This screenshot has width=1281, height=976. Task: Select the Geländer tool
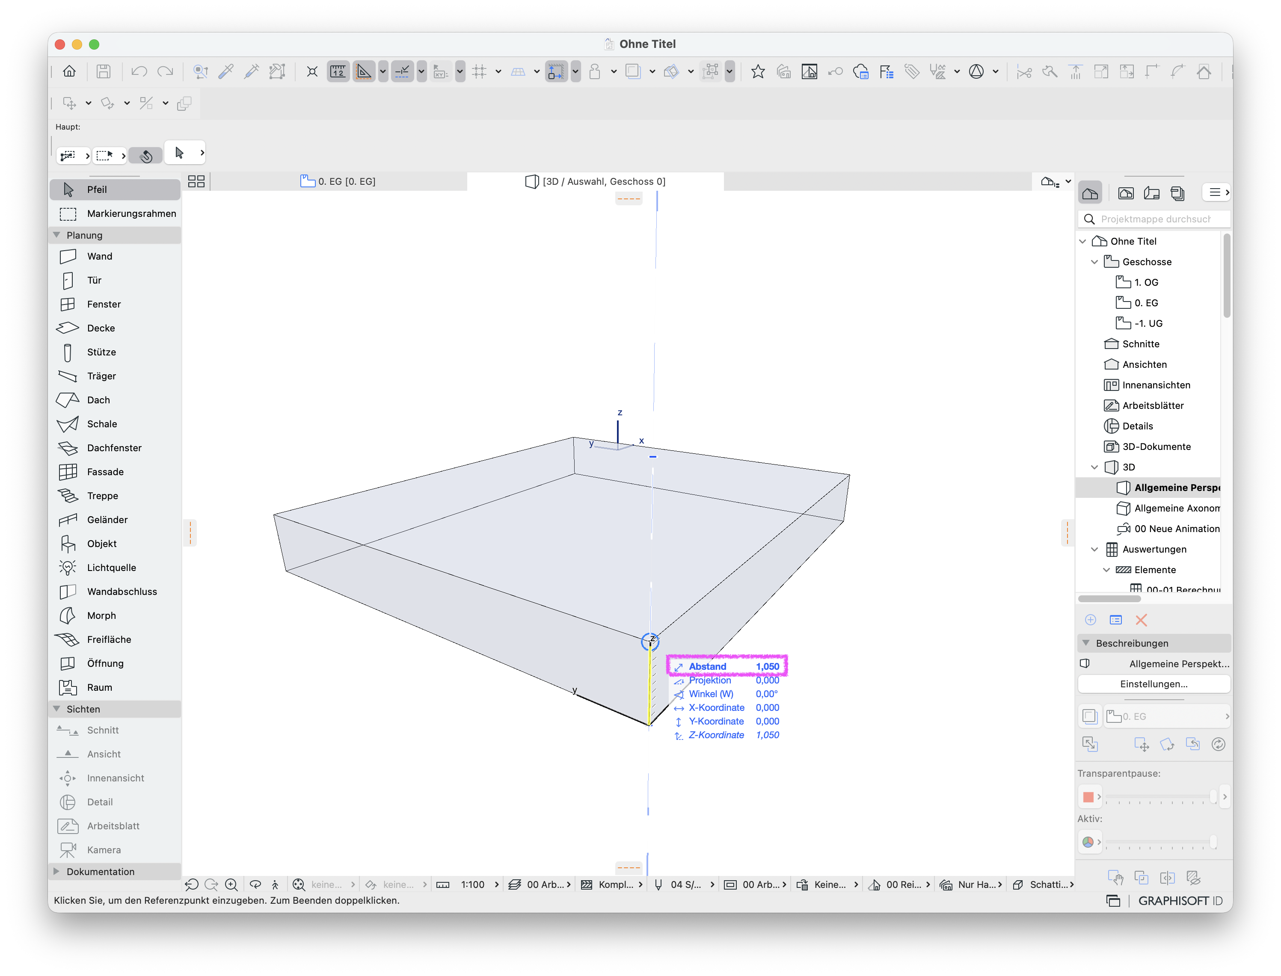tap(115, 520)
